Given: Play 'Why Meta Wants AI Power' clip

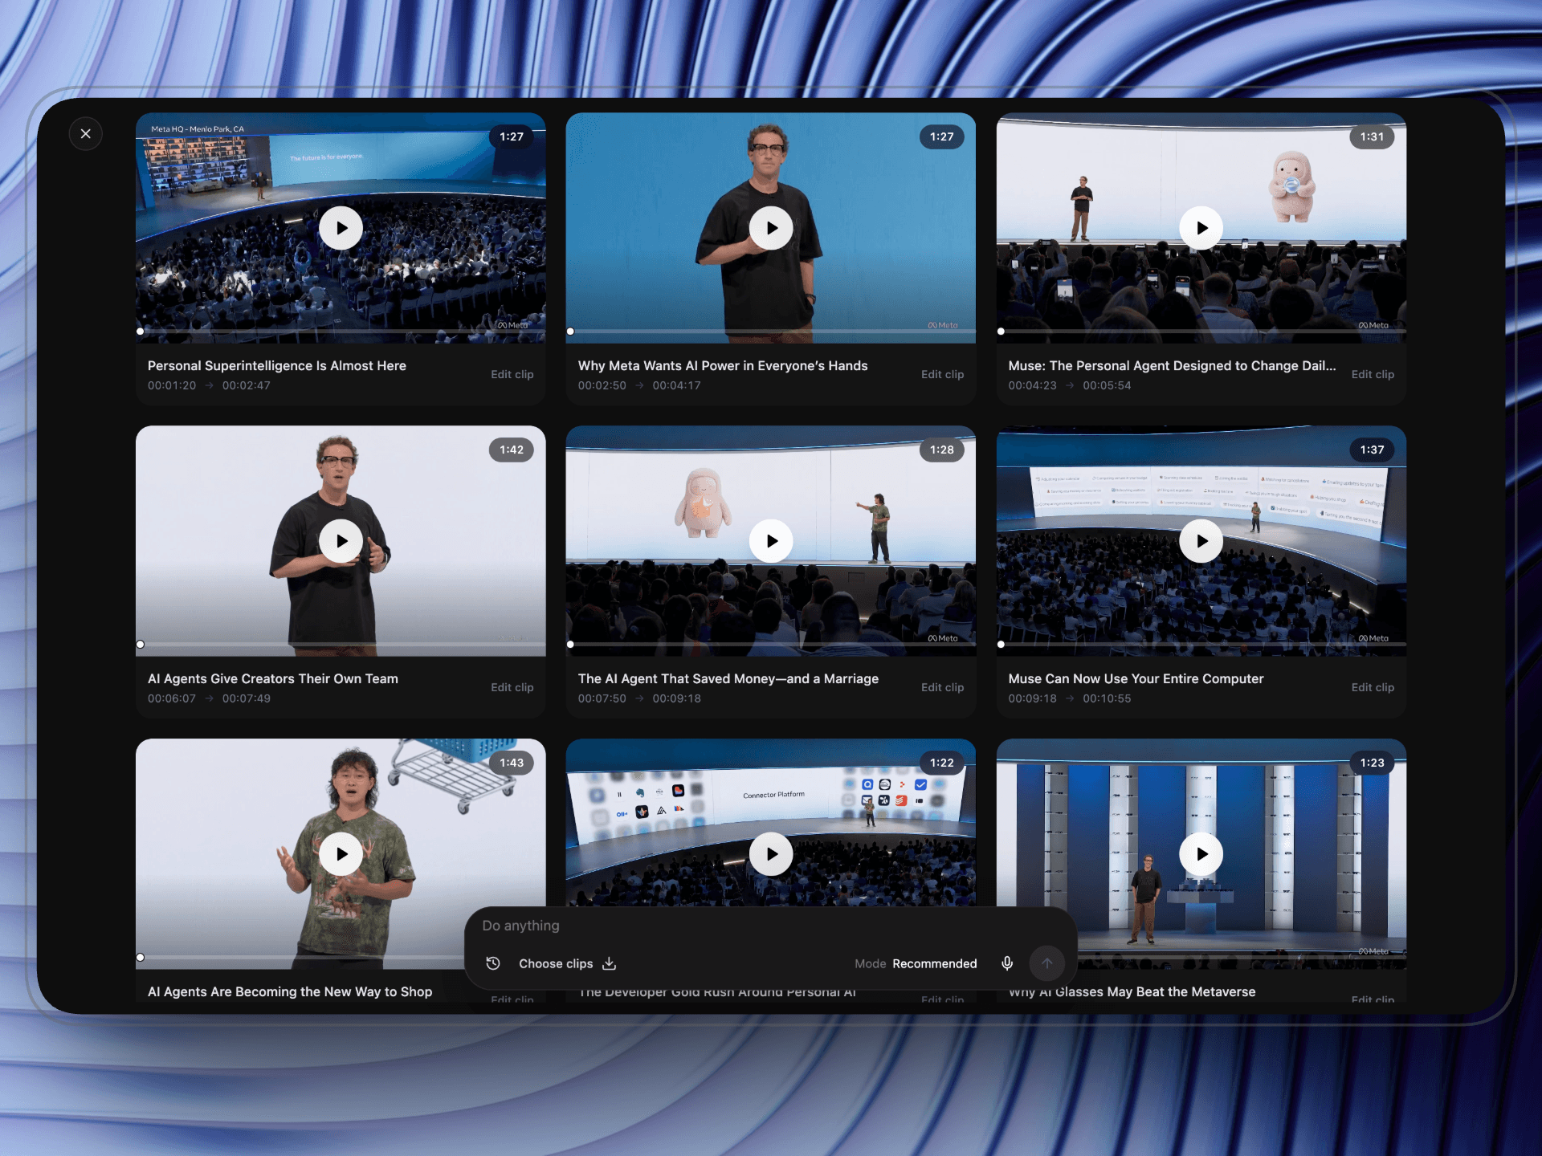Looking at the screenshot, I should tap(771, 228).
